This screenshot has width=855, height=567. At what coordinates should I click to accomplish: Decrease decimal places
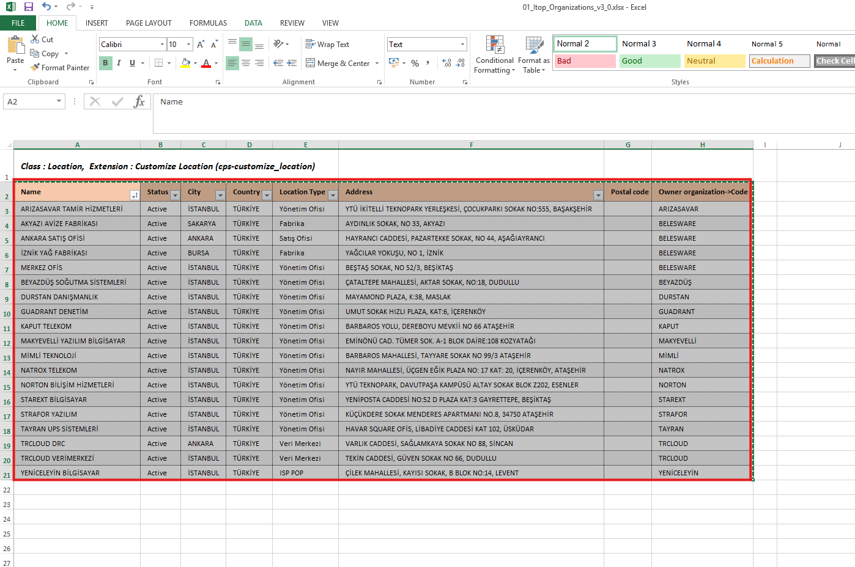pos(461,63)
